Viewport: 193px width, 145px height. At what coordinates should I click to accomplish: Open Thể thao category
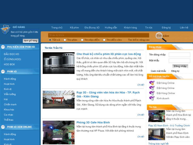click(8, 120)
